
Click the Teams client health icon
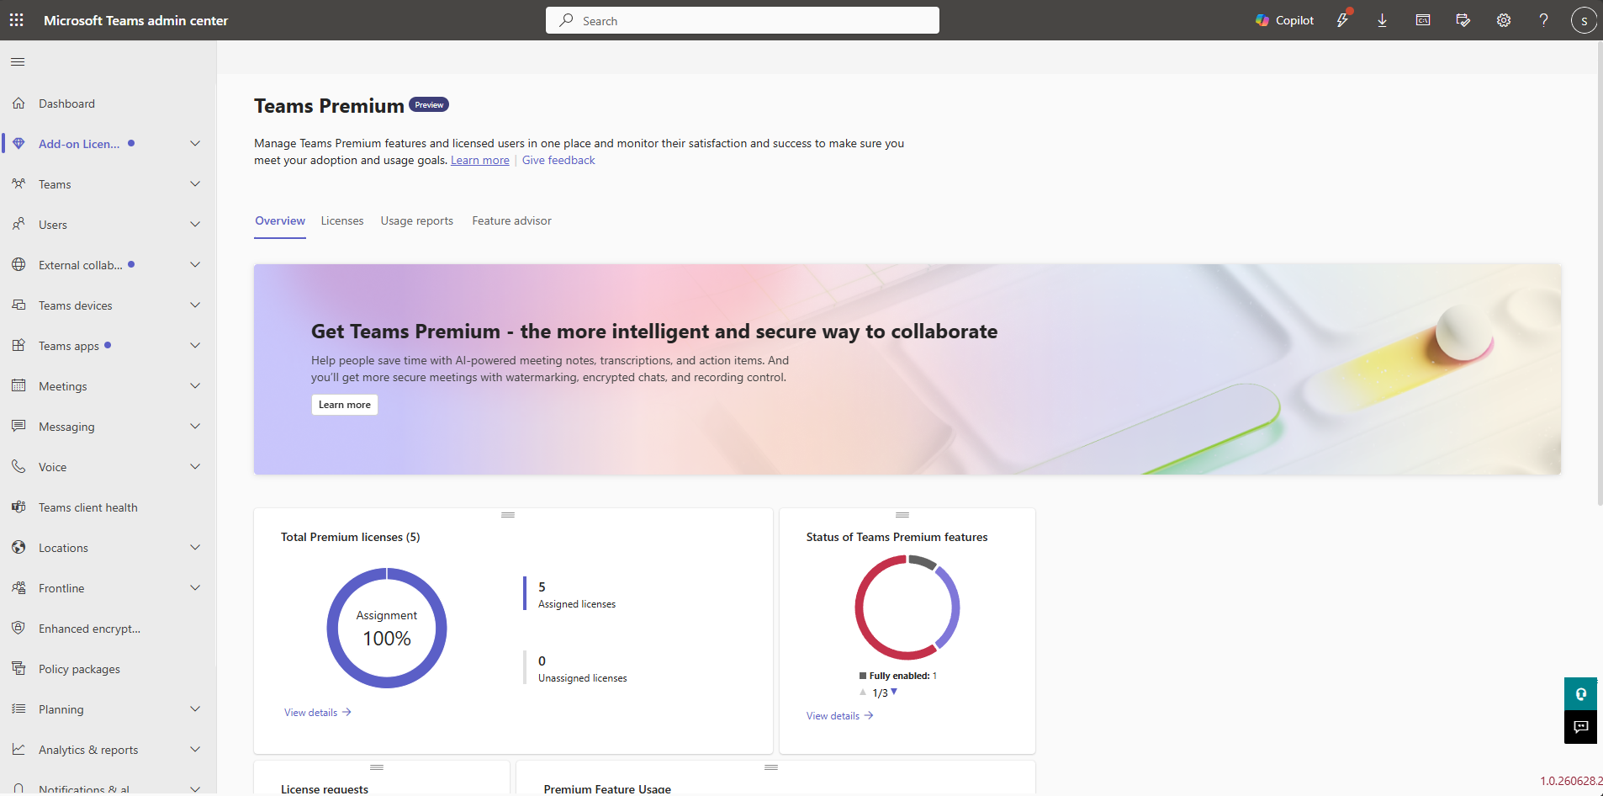[19, 507]
